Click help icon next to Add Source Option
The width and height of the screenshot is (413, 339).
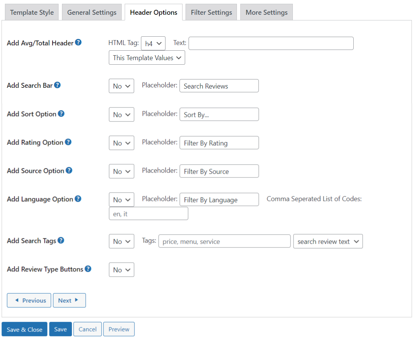(69, 170)
